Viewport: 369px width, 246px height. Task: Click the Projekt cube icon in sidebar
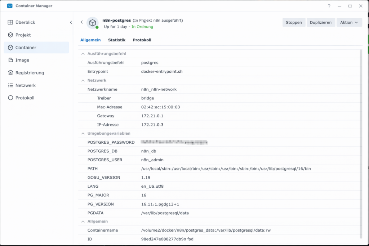coord(10,35)
